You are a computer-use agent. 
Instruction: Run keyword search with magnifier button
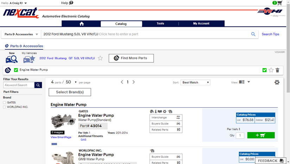point(38,85)
